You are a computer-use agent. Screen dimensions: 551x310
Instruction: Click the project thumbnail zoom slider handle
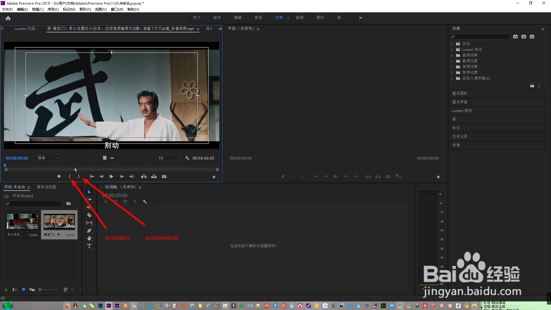tap(40, 290)
